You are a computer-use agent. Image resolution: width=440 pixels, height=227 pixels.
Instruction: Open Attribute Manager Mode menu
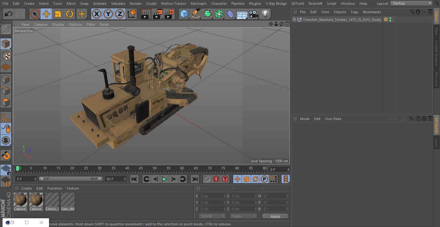pyautogui.click(x=305, y=119)
